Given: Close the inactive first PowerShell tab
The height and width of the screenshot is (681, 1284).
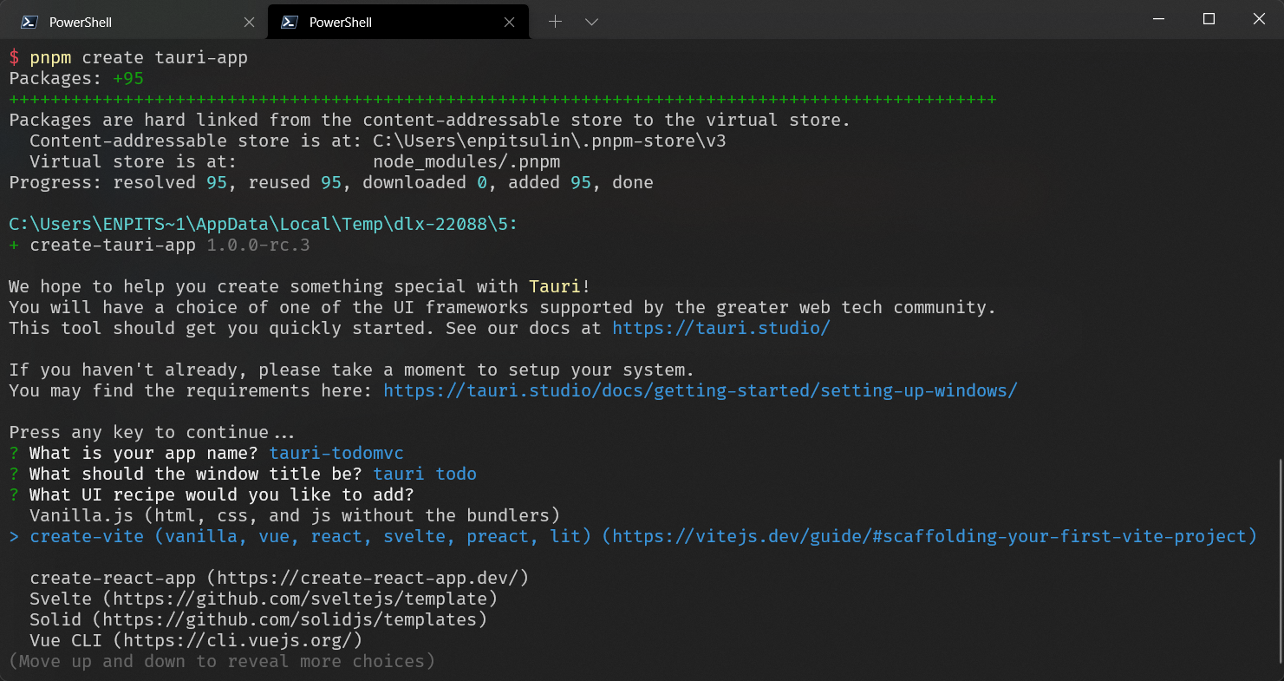Looking at the screenshot, I should click(250, 22).
